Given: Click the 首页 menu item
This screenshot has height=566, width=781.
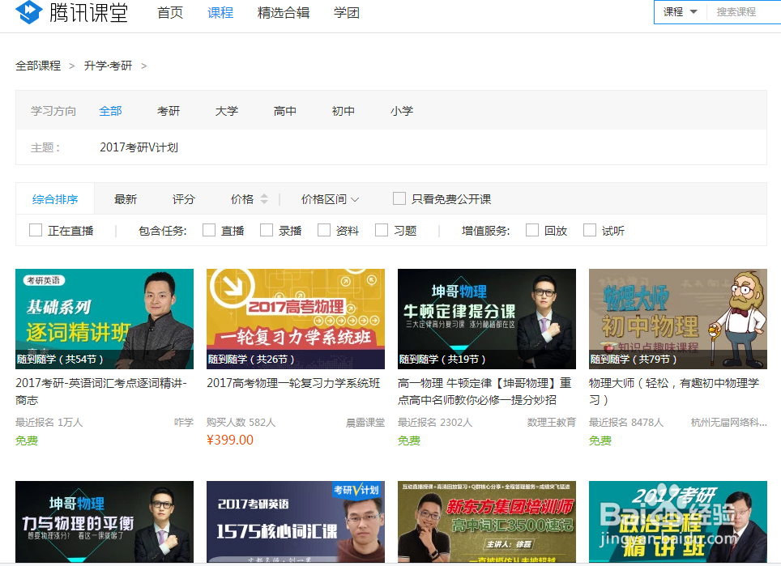Looking at the screenshot, I should point(169,13).
